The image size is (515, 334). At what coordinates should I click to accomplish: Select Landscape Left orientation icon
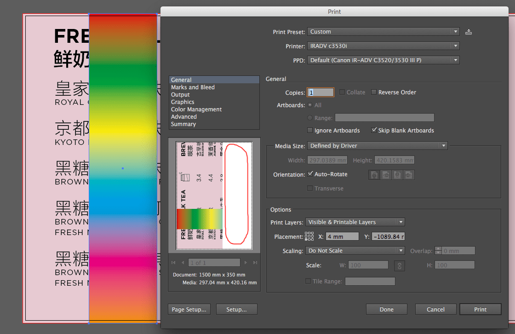tap(386, 175)
